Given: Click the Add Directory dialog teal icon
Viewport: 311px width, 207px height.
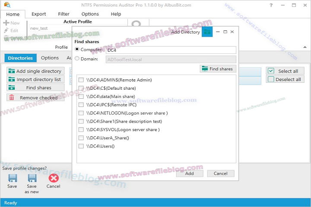Looking at the screenshot, I should point(207,32).
